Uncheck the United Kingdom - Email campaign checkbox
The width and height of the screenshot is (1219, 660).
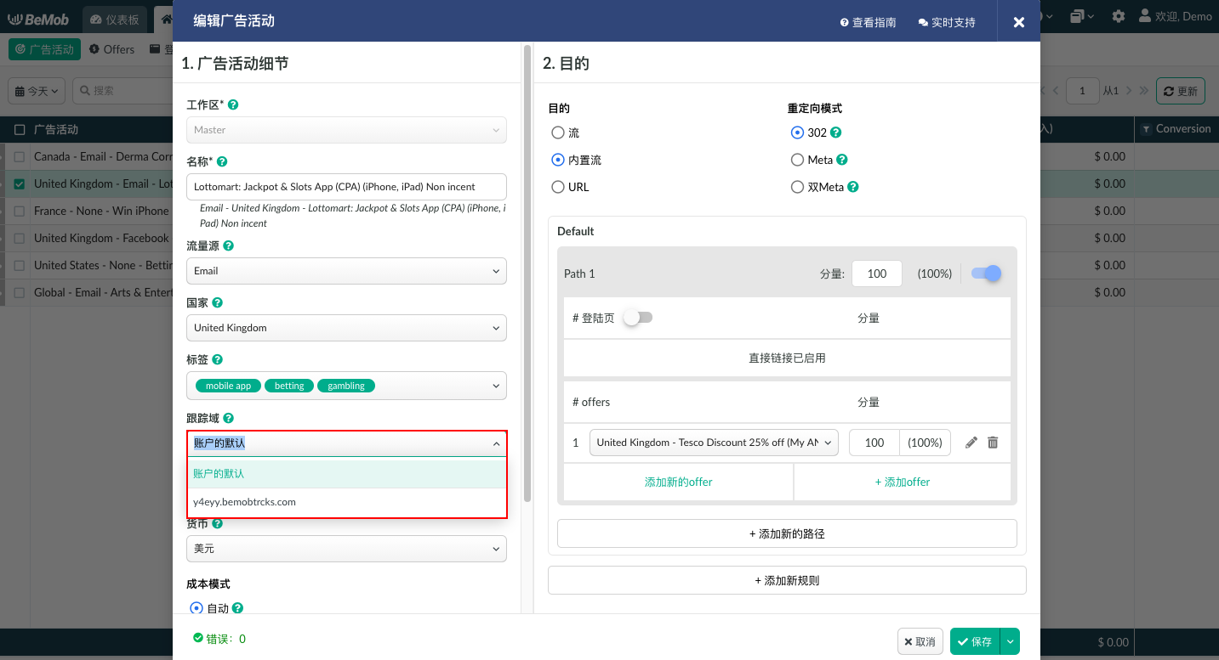20,184
